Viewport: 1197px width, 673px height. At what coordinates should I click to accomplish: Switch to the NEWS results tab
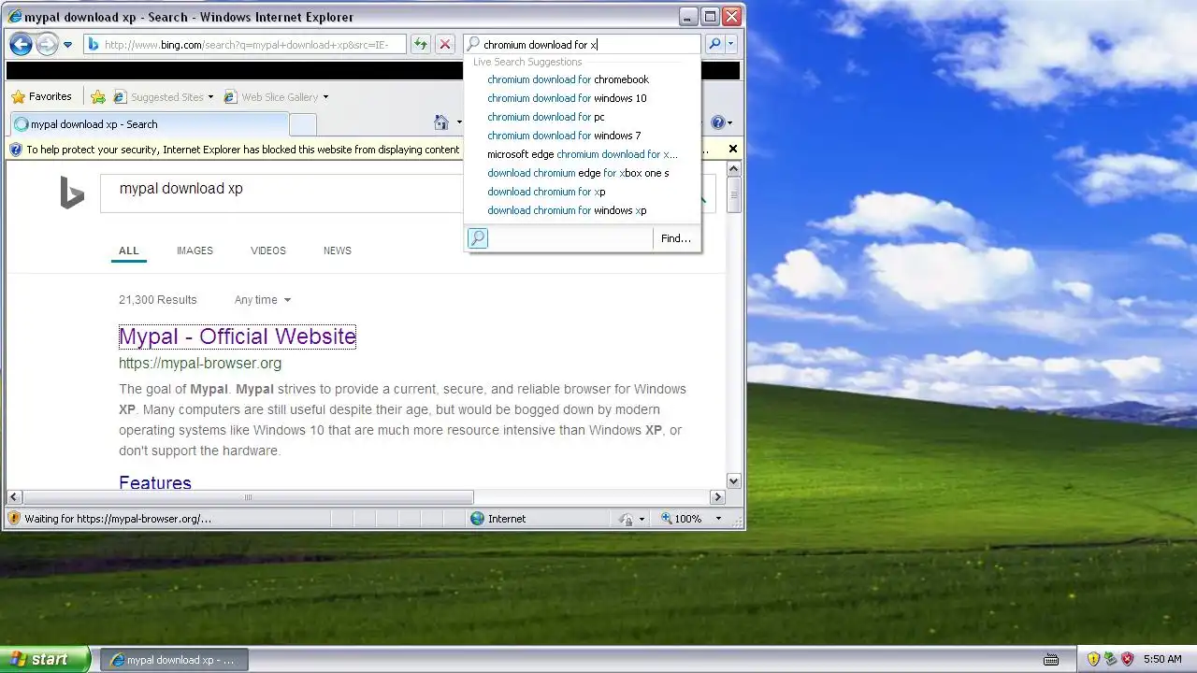coord(338,251)
